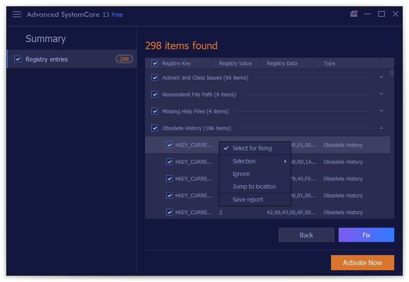Uncheck the HKEY_CURRE... row with value 2
This screenshot has width=409, height=282.
tap(169, 213)
